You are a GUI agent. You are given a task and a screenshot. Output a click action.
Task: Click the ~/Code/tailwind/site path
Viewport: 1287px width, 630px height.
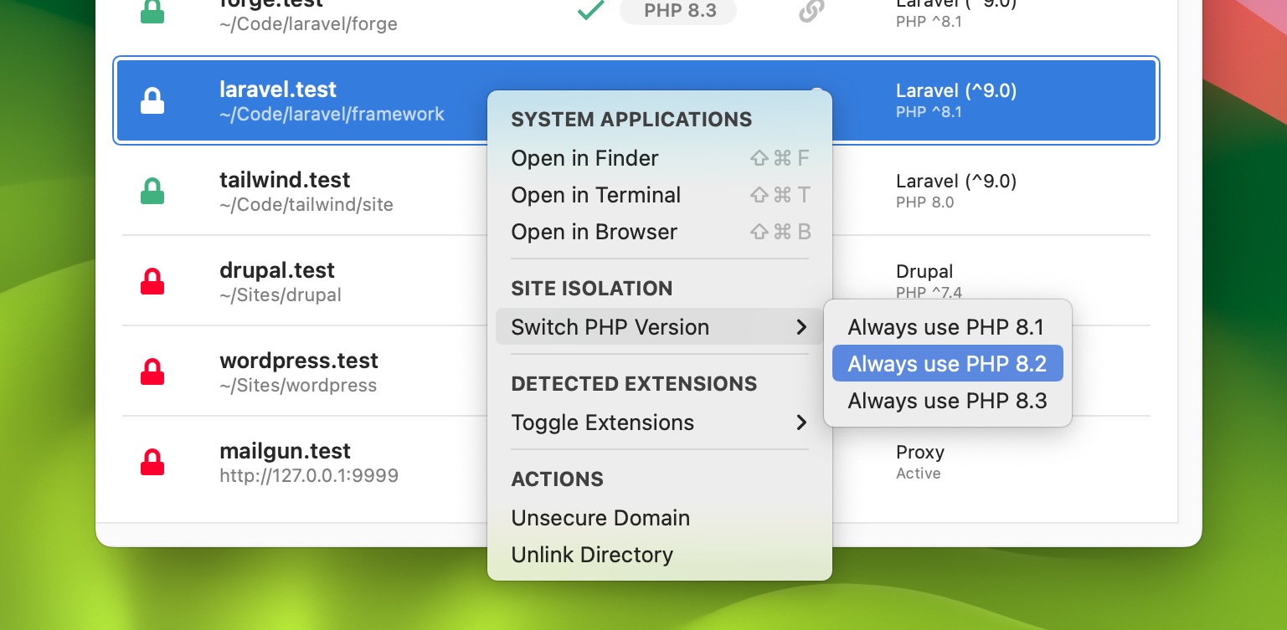[x=306, y=204]
